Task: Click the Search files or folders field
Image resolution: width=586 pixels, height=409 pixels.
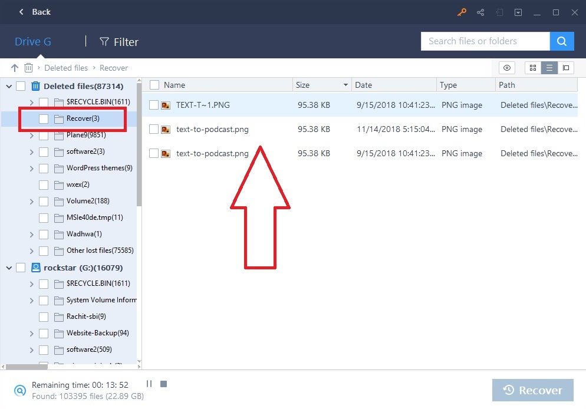Action: [x=485, y=41]
